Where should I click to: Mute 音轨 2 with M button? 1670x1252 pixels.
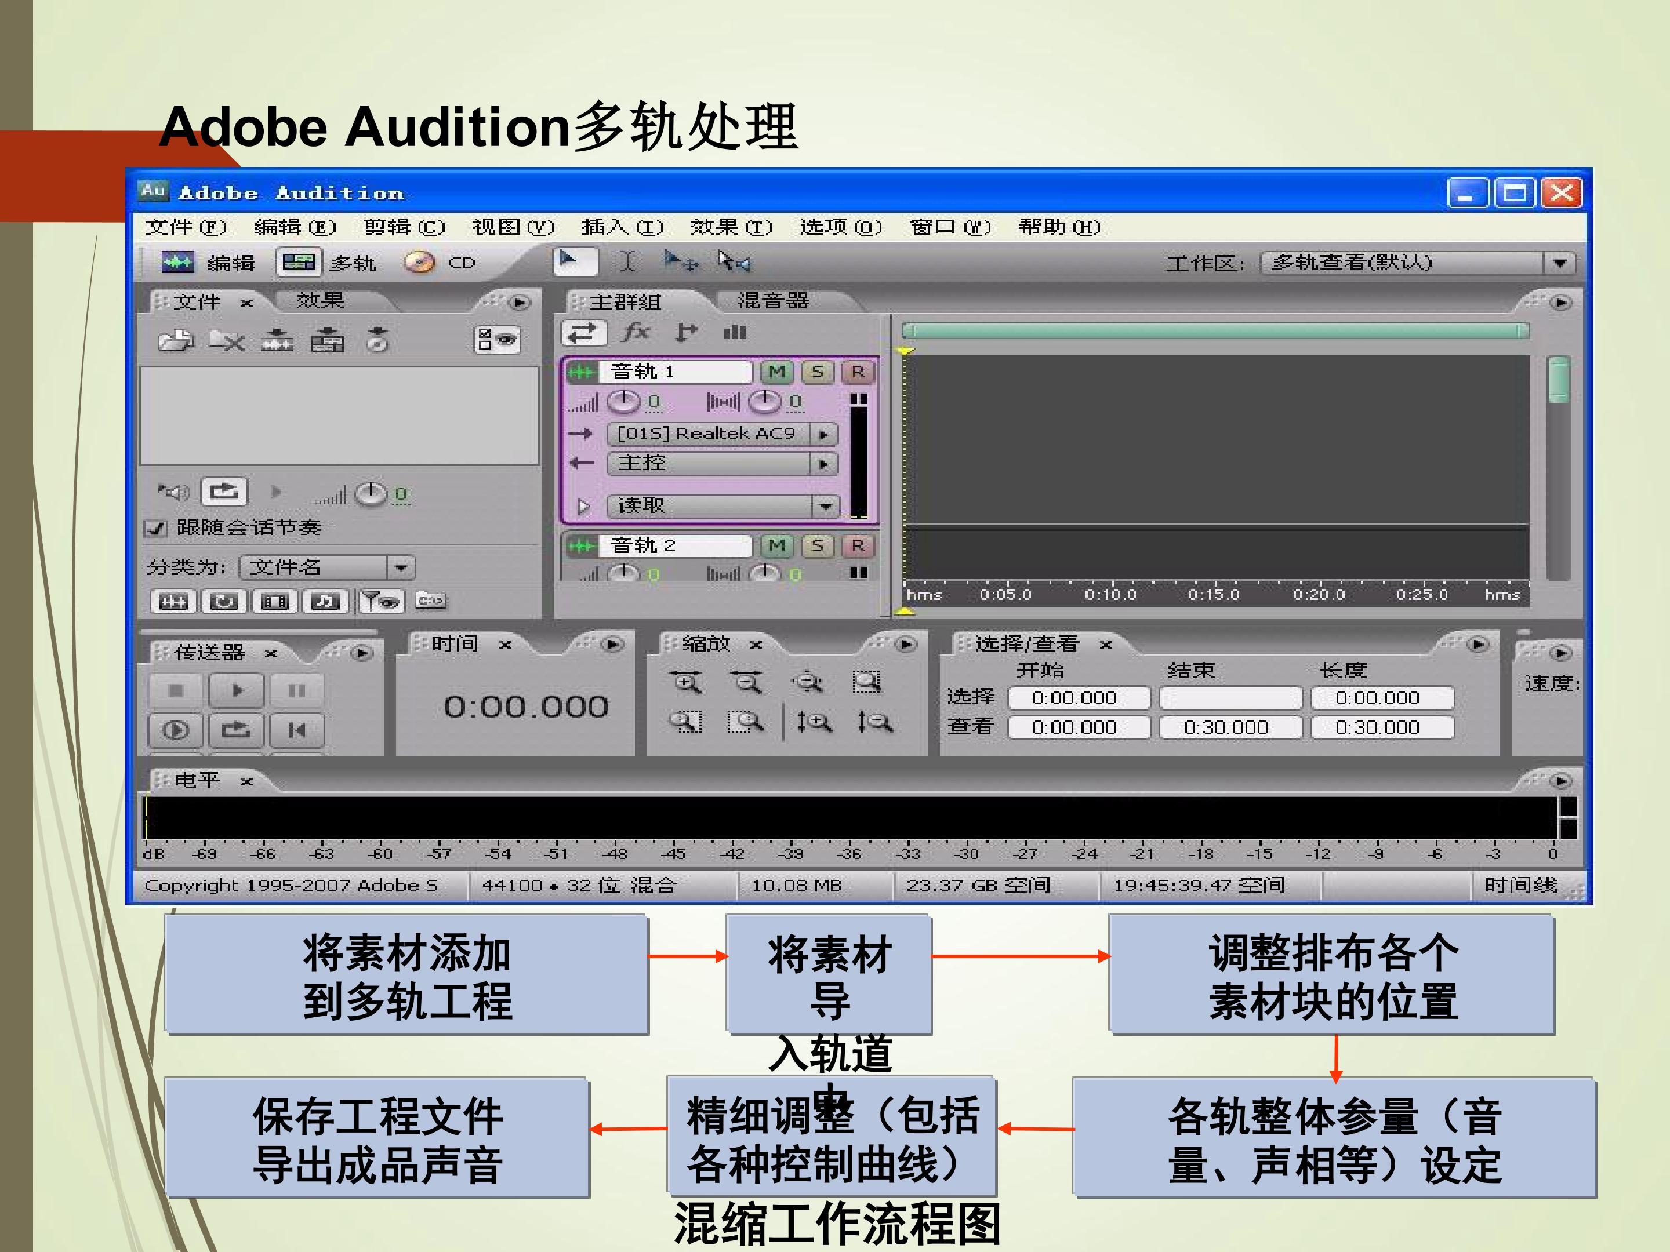click(x=777, y=545)
